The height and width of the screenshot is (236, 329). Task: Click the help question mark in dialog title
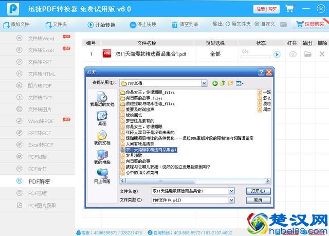point(261,72)
